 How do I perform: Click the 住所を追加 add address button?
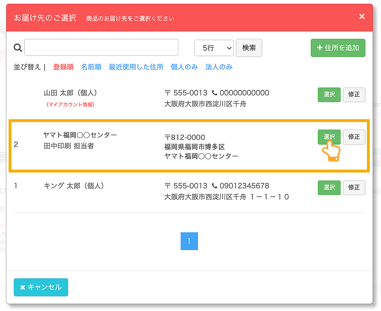pos(338,48)
